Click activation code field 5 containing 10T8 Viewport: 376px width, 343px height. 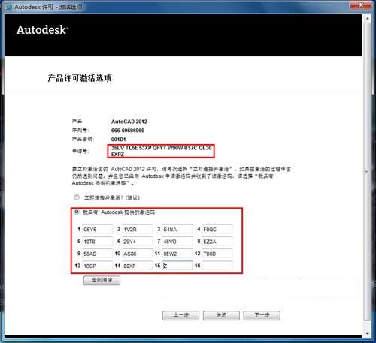pyautogui.click(x=97, y=242)
